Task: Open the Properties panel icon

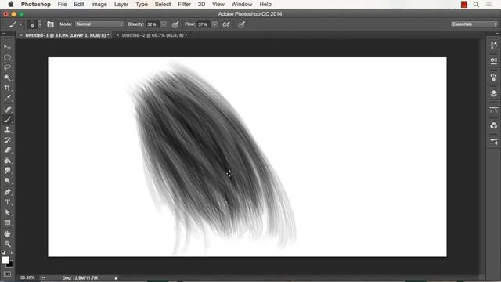Action: pyautogui.click(x=493, y=61)
